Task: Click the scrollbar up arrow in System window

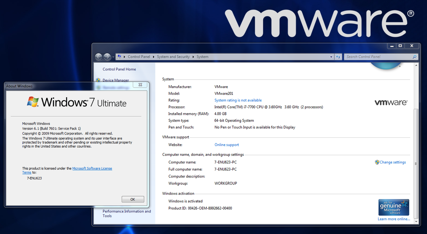Action: [416, 66]
